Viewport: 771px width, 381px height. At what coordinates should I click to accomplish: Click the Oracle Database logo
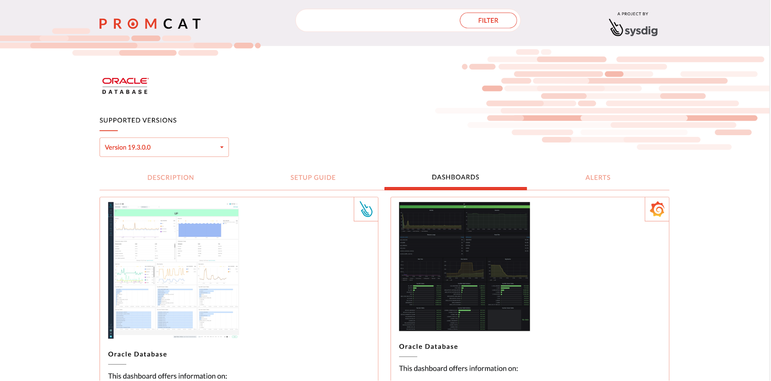coord(125,86)
